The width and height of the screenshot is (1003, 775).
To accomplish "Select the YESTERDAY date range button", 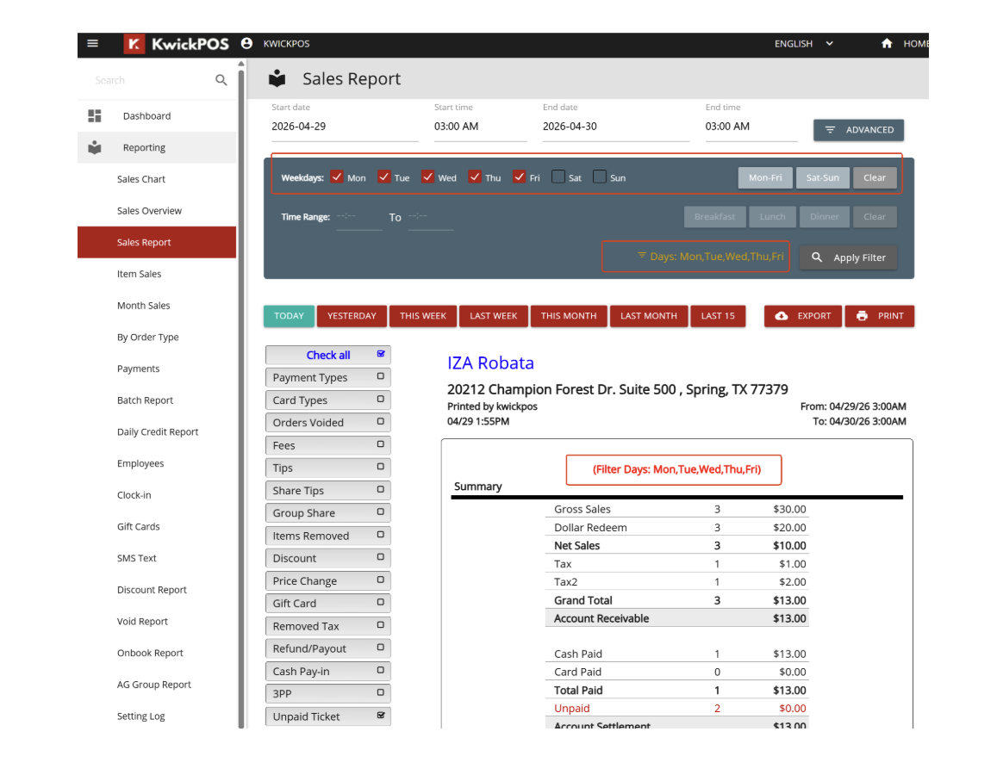I will (352, 316).
